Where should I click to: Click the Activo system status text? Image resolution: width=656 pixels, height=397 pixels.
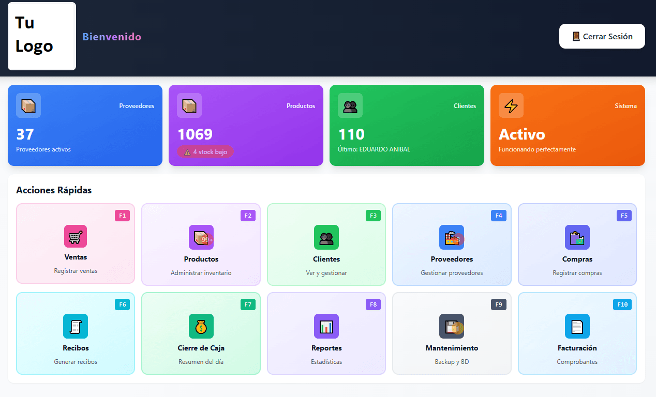pyautogui.click(x=522, y=134)
